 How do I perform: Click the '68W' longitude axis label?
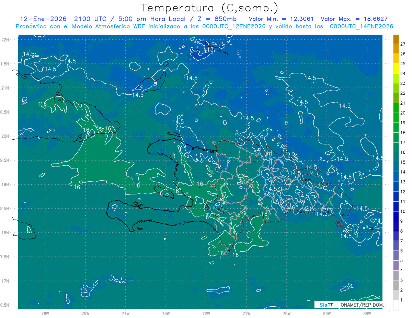[x=367, y=314]
